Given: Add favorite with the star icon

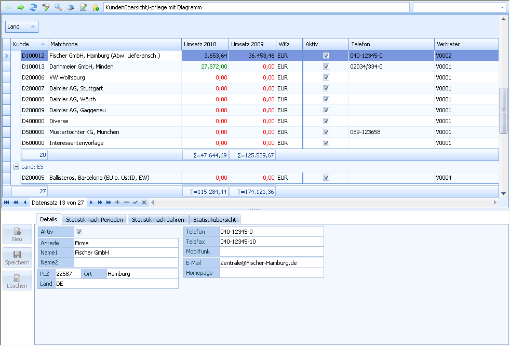Looking at the screenshot, I should tap(96, 7).
